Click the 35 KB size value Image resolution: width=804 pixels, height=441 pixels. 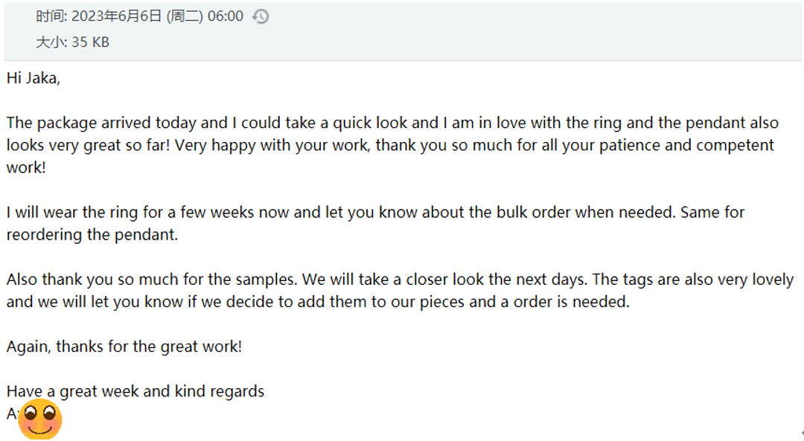pyautogui.click(x=91, y=42)
